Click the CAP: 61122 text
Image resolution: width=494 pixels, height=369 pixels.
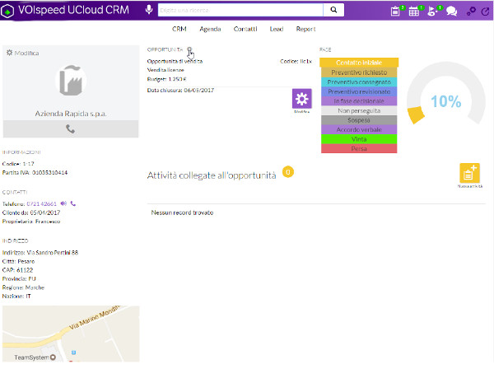click(17, 270)
